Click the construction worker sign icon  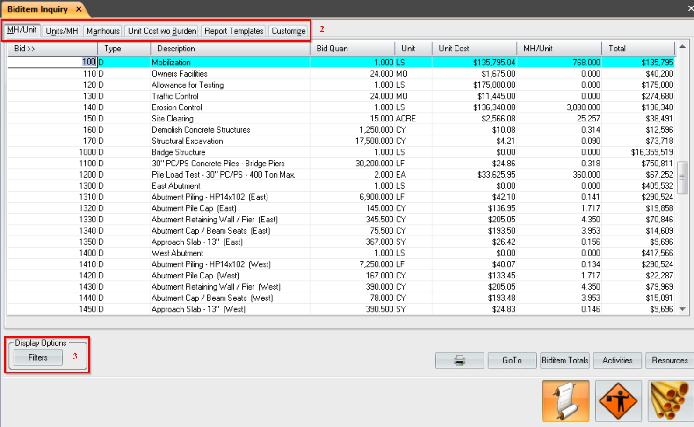pos(618,401)
